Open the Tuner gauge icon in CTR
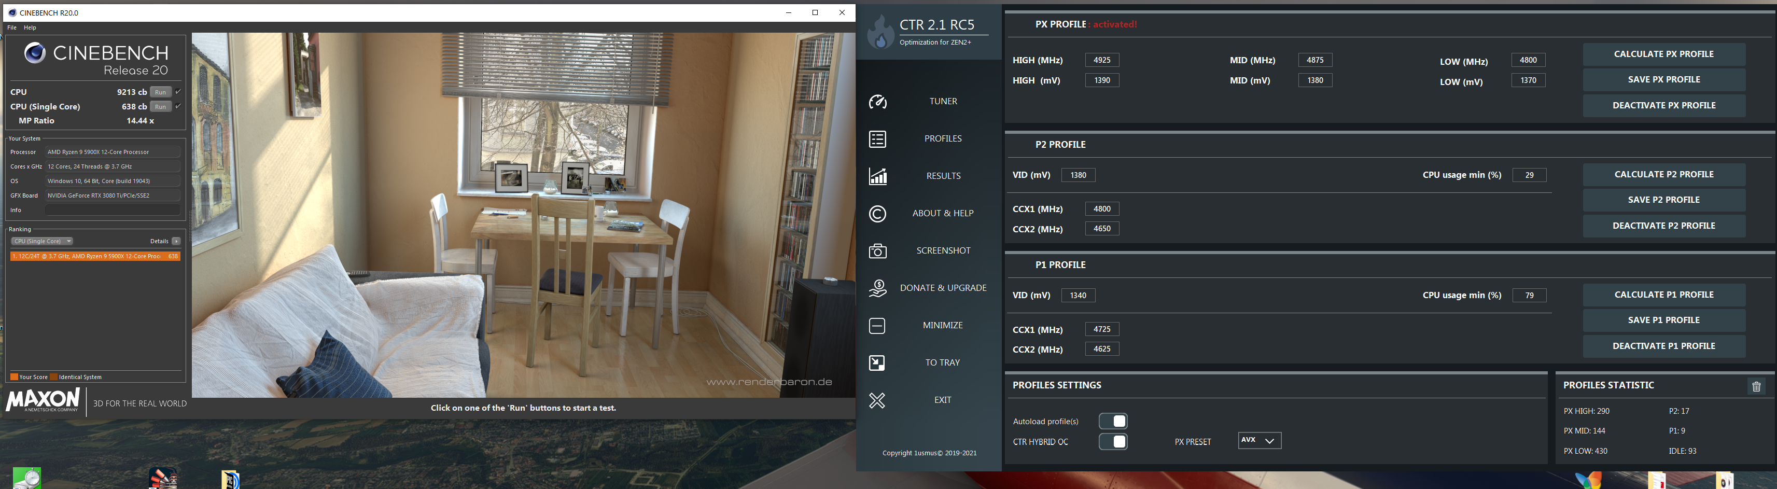The image size is (1777, 489). coord(877,102)
